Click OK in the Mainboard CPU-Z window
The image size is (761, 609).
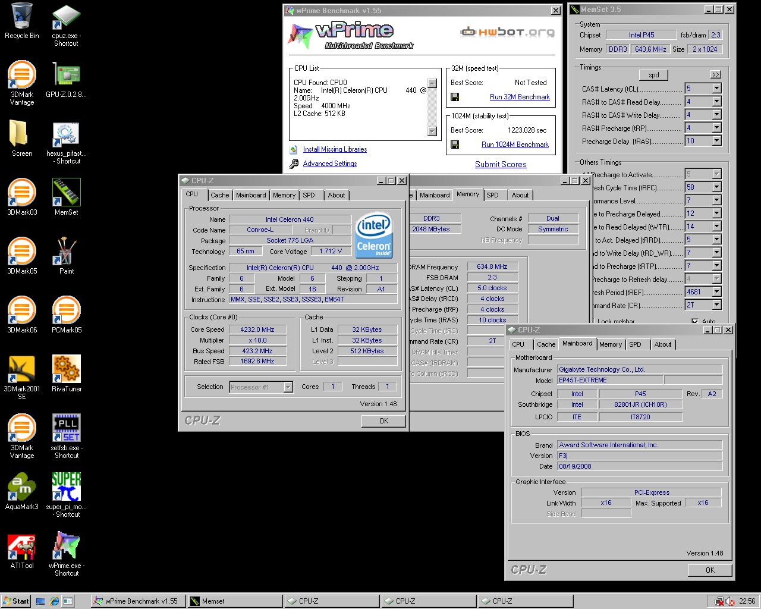[x=710, y=570]
